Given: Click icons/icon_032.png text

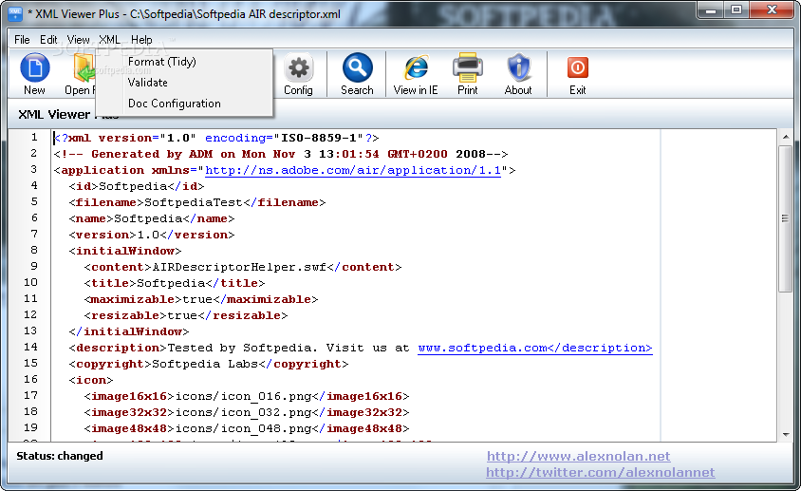Looking at the screenshot, I should [x=244, y=412].
